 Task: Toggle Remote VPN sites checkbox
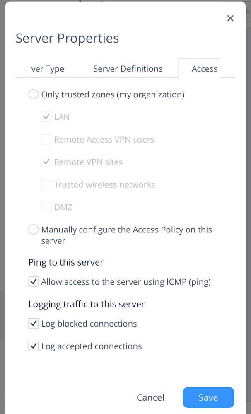[x=46, y=162]
